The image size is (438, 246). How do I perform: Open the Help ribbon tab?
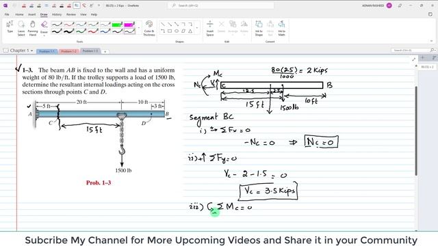pos(94,14)
